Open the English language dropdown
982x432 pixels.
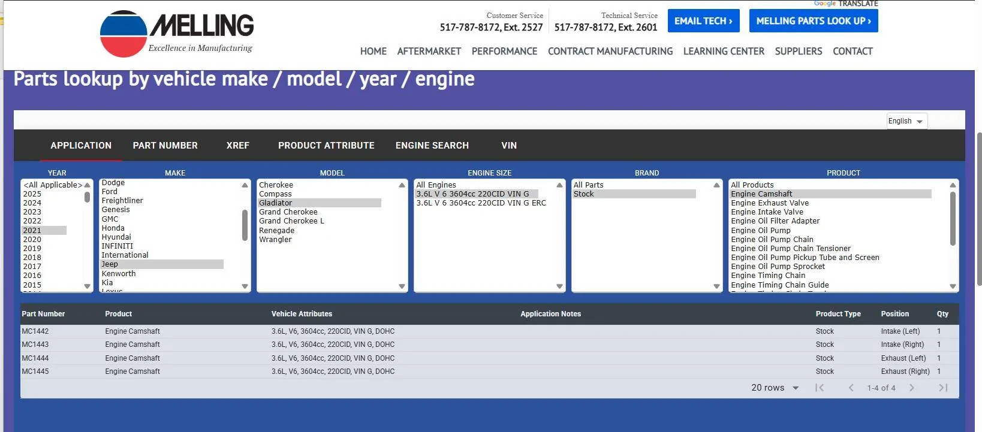pos(906,121)
